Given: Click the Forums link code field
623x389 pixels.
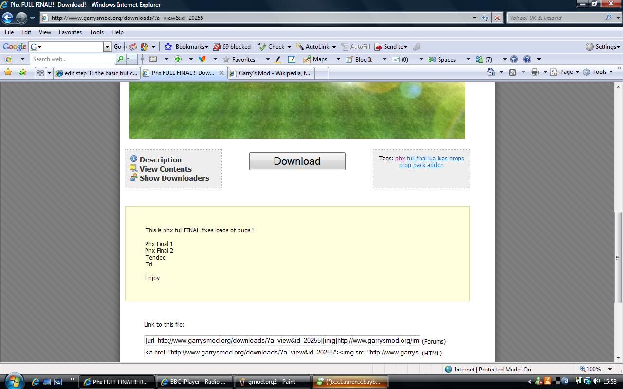Looking at the screenshot, I should click(282, 340).
